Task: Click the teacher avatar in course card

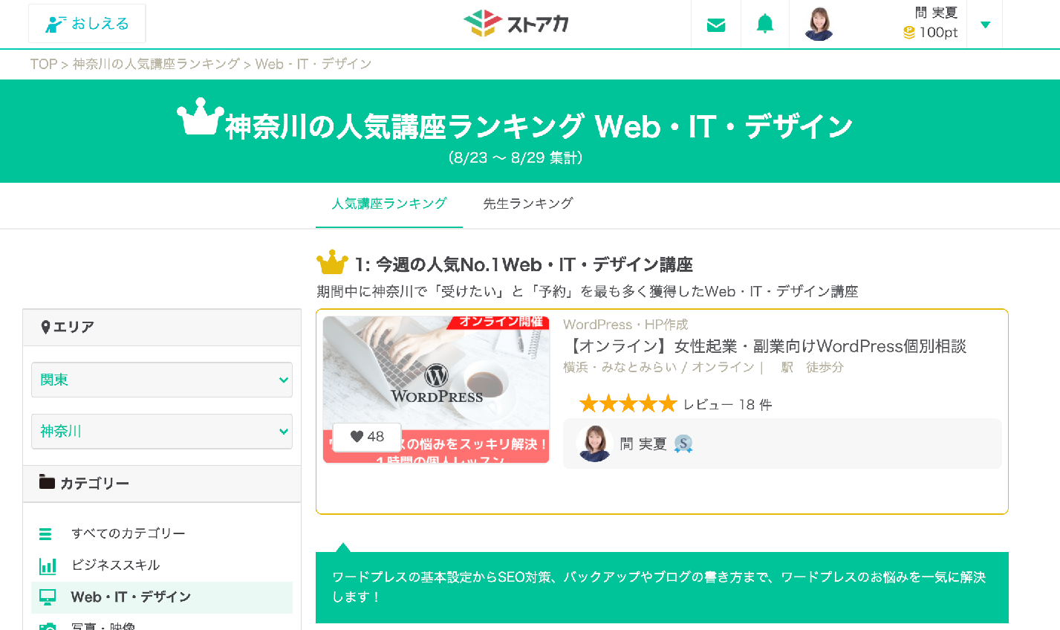Action: [x=594, y=444]
